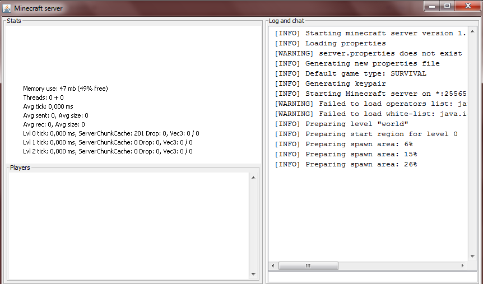
Task: Click log line "Default game type: SURVIVAL"
Action: 351,73
